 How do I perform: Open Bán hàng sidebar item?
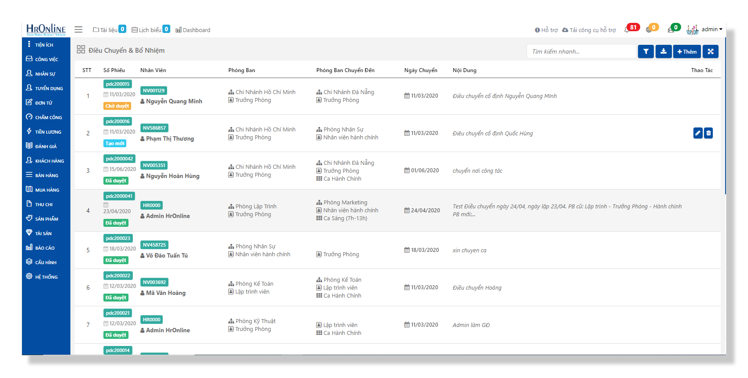pos(46,175)
